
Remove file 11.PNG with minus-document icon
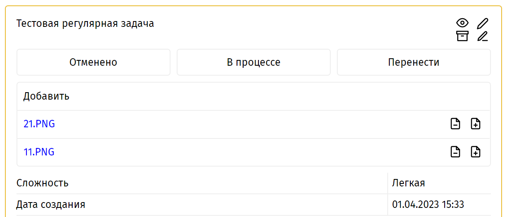pos(455,152)
